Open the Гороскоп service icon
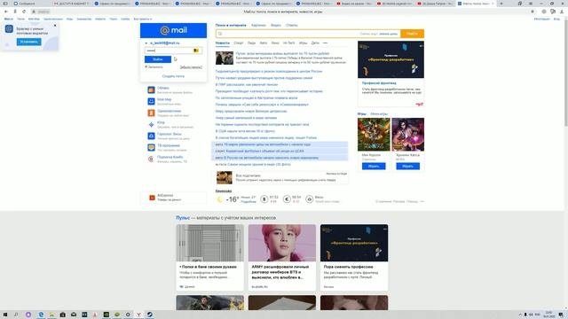Image resolution: width=568 pixels, height=319 pixels. click(x=151, y=136)
